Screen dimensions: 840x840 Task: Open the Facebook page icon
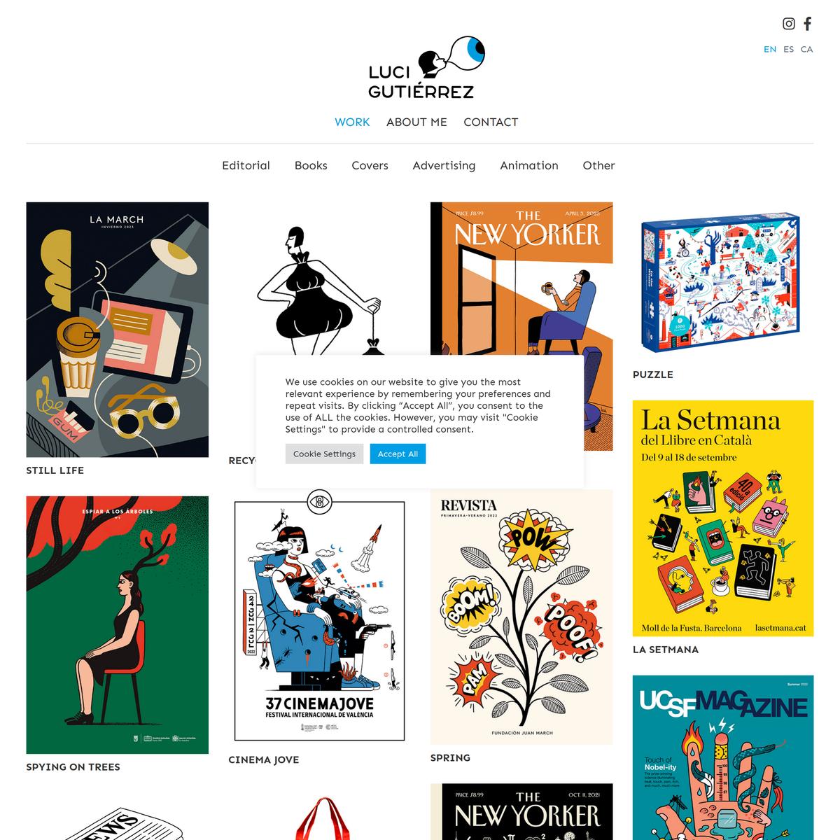tap(808, 24)
